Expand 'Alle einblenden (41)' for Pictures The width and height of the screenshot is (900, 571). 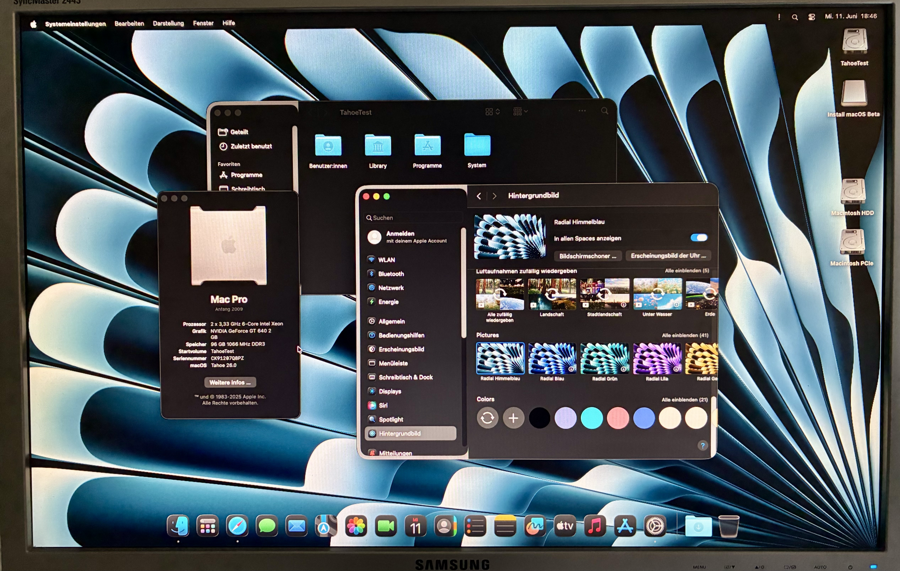pyautogui.click(x=684, y=335)
